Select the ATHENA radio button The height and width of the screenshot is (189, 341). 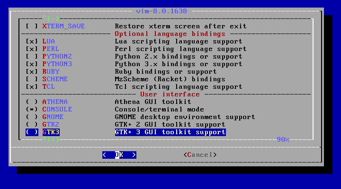click(x=32, y=102)
